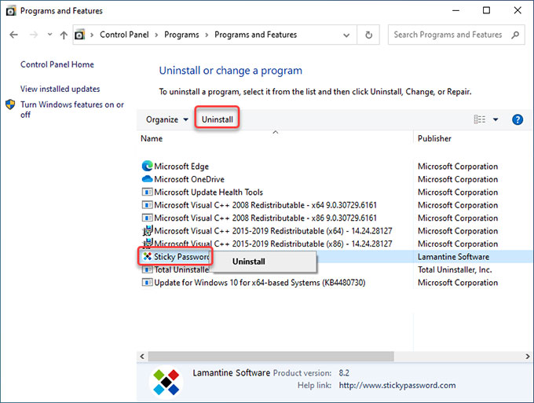Viewport: 534px width, 403px height.
Task: Select the Update for Windows 10 icon
Action: coord(147,283)
